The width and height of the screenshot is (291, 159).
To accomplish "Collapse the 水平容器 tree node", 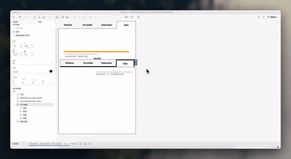I will pyautogui.click(x=14, y=104).
